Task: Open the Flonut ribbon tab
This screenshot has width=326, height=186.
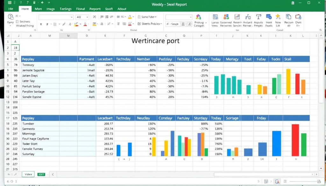Action: 81,9
